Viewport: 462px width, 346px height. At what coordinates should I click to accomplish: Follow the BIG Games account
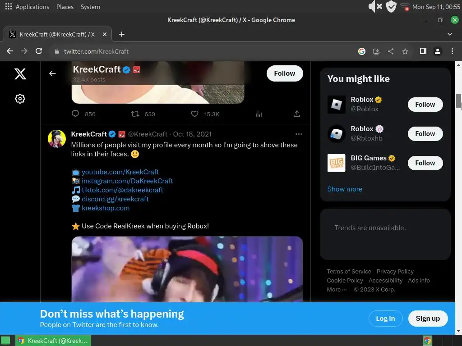pyautogui.click(x=425, y=163)
